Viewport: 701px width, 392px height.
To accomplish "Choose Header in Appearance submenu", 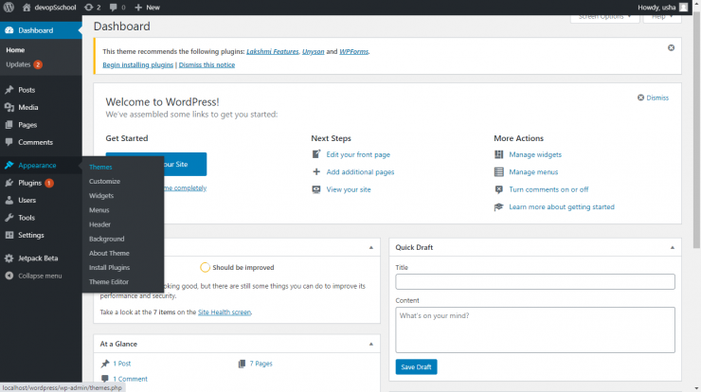I will tap(99, 224).
